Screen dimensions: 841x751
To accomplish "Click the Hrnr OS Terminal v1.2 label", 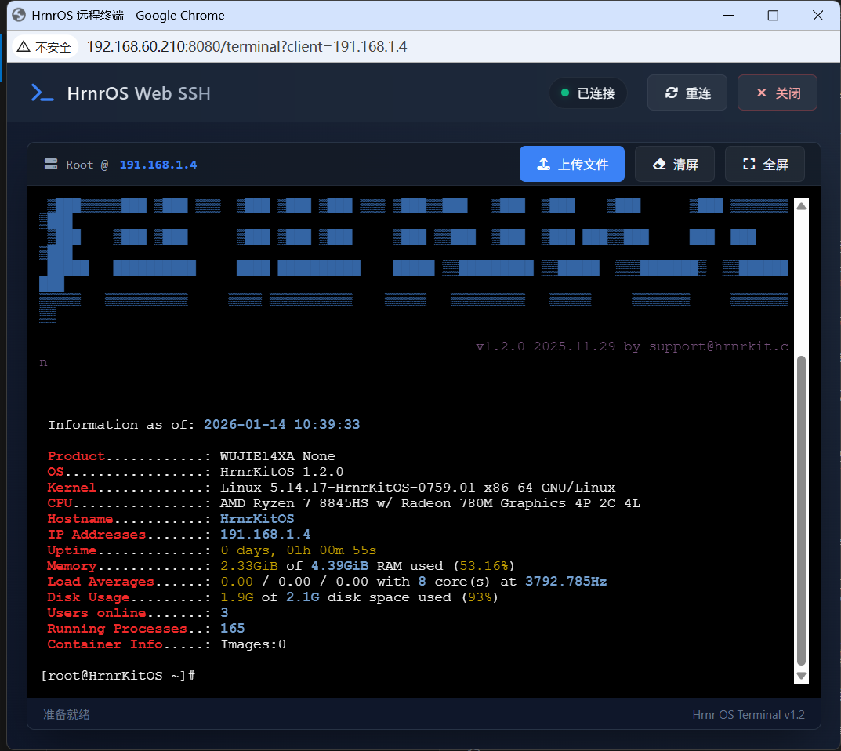I will (748, 714).
